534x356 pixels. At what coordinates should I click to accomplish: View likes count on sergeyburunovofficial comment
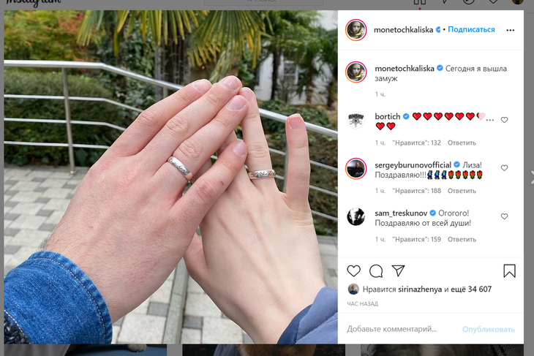416,191
